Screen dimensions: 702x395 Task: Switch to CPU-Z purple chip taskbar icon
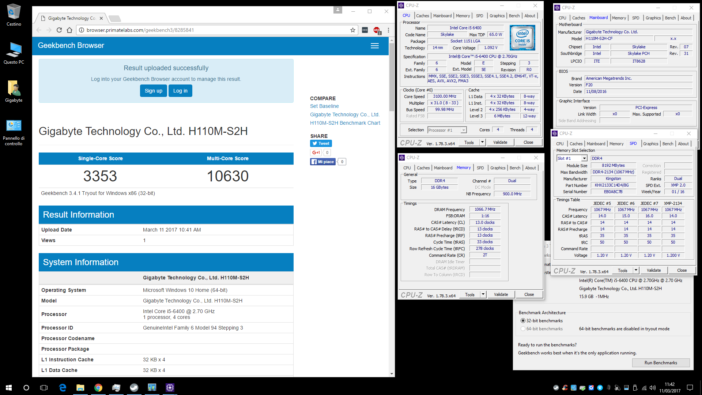point(170,388)
